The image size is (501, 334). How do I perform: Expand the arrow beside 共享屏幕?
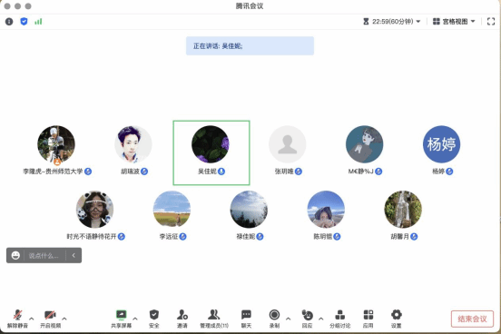(x=135, y=319)
